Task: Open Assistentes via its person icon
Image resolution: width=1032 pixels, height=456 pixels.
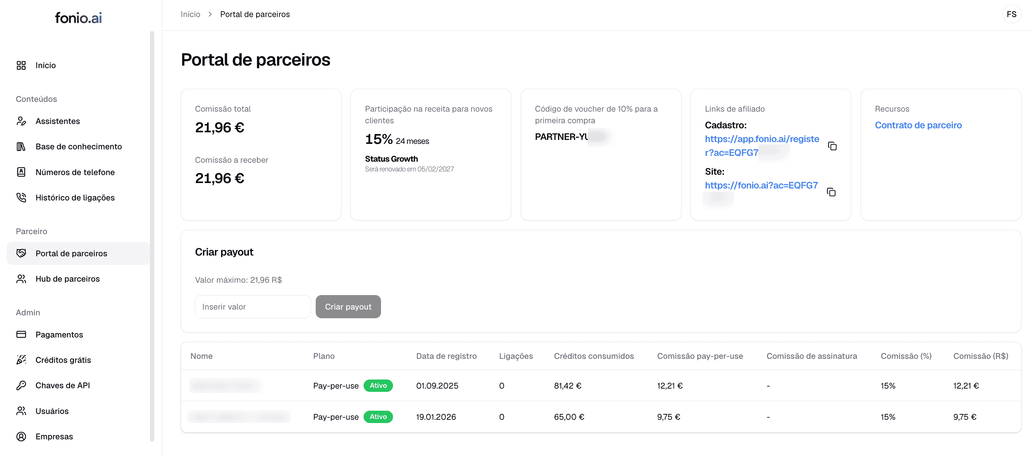Action: click(21, 121)
